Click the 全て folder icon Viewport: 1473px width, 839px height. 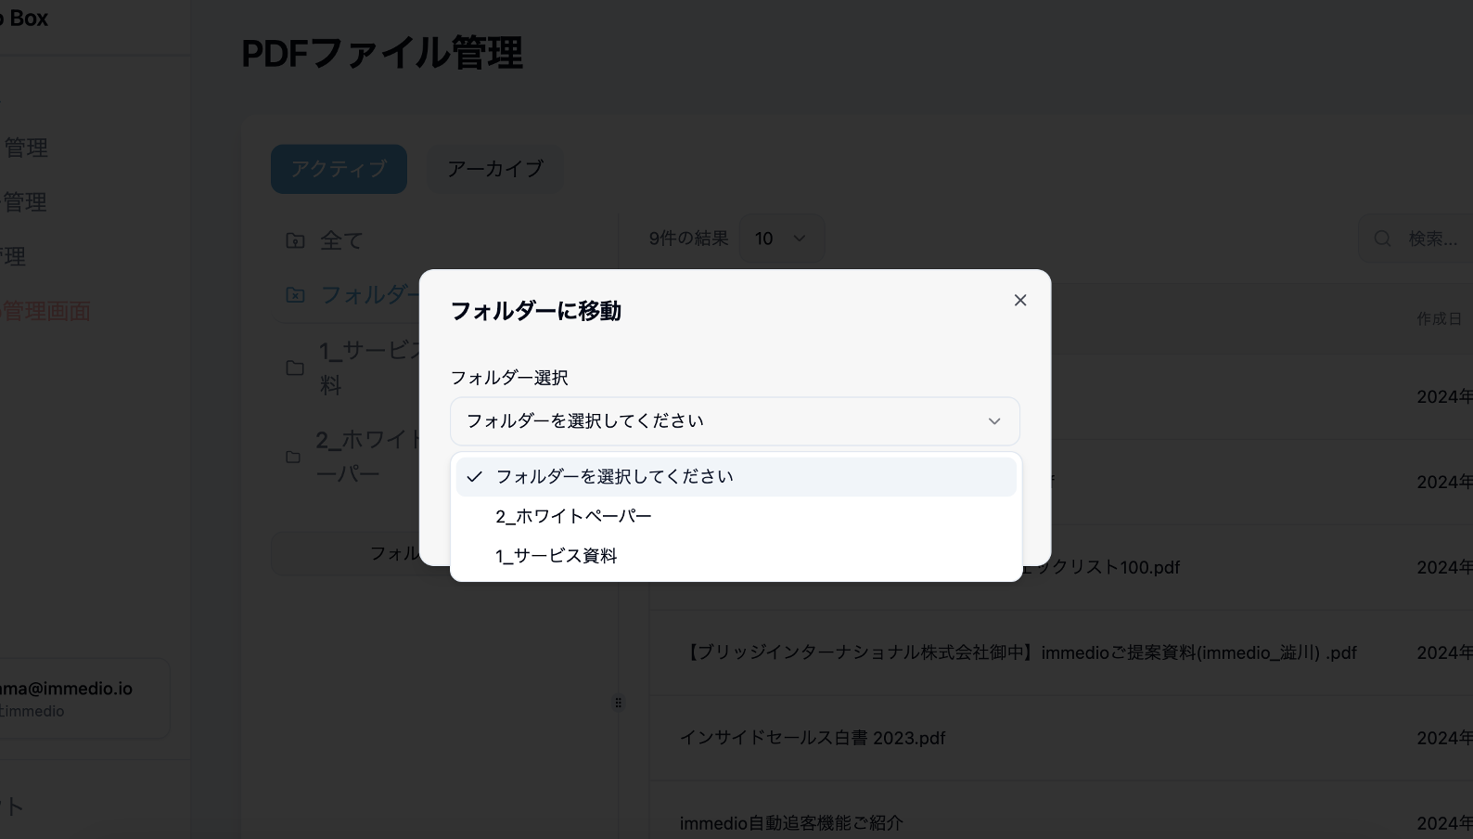pos(295,240)
